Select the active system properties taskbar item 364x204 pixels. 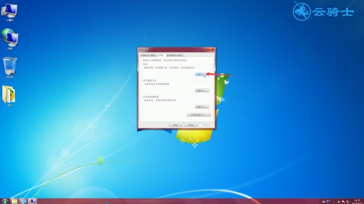pyautogui.click(x=32, y=201)
